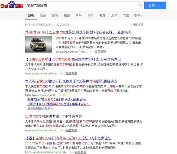Switch to the 图片 tab
Screen dimensions: 177x154
[90, 16]
